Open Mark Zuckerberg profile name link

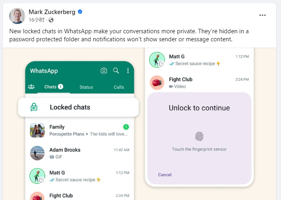click(x=52, y=12)
